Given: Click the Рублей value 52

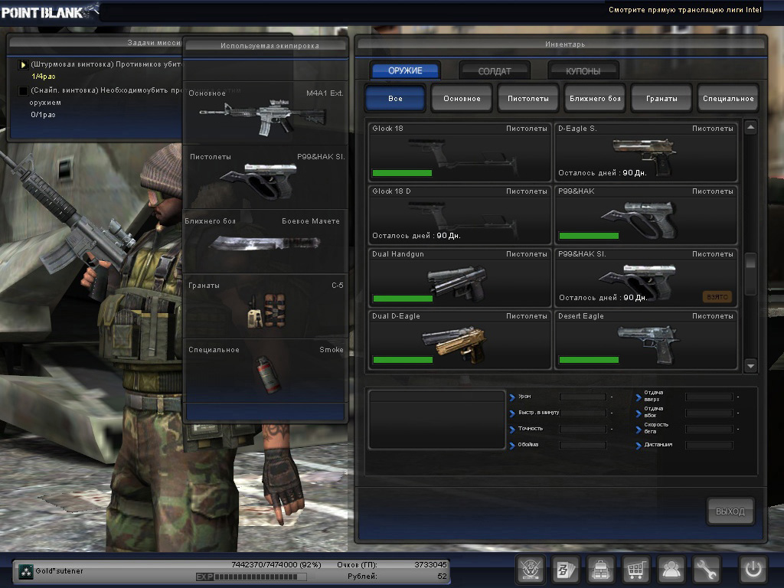Looking at the screenshot, I should click(442, 576).
